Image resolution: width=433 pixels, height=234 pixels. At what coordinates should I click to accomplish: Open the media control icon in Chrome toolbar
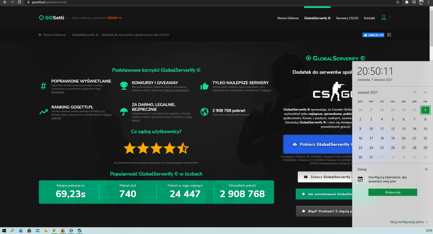coord(414,2)
